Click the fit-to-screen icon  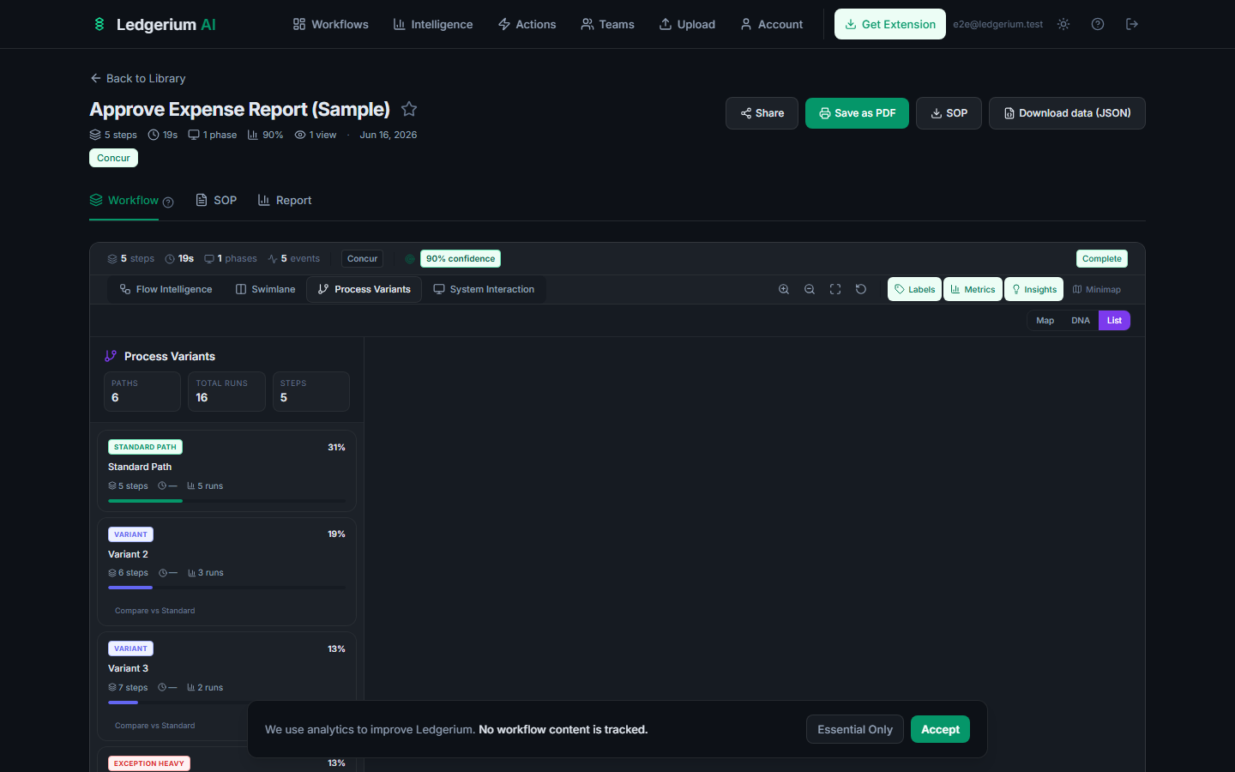coord(835,289)
